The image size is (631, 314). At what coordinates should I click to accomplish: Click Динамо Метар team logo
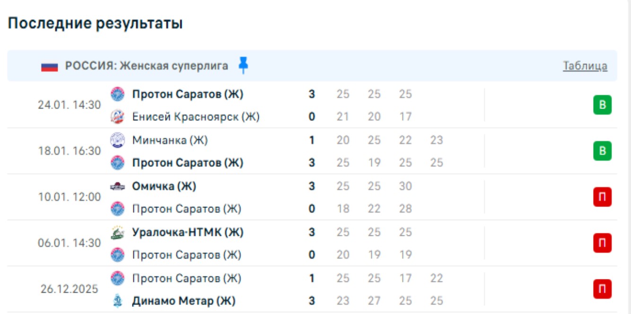(x=117, y=301)
